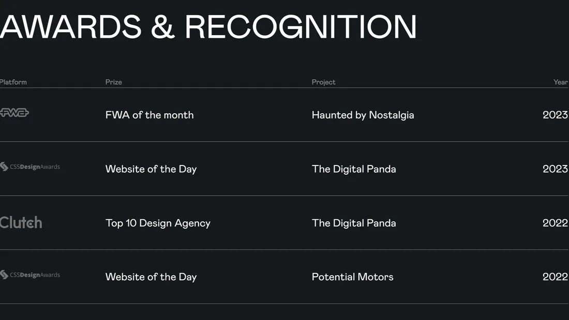569x320 pixels.
Task: Select the Project column header
Action: pos(323,82)
